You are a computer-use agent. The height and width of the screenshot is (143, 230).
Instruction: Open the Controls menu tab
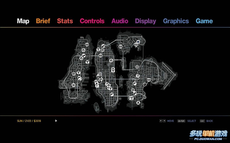coord(92,21)
